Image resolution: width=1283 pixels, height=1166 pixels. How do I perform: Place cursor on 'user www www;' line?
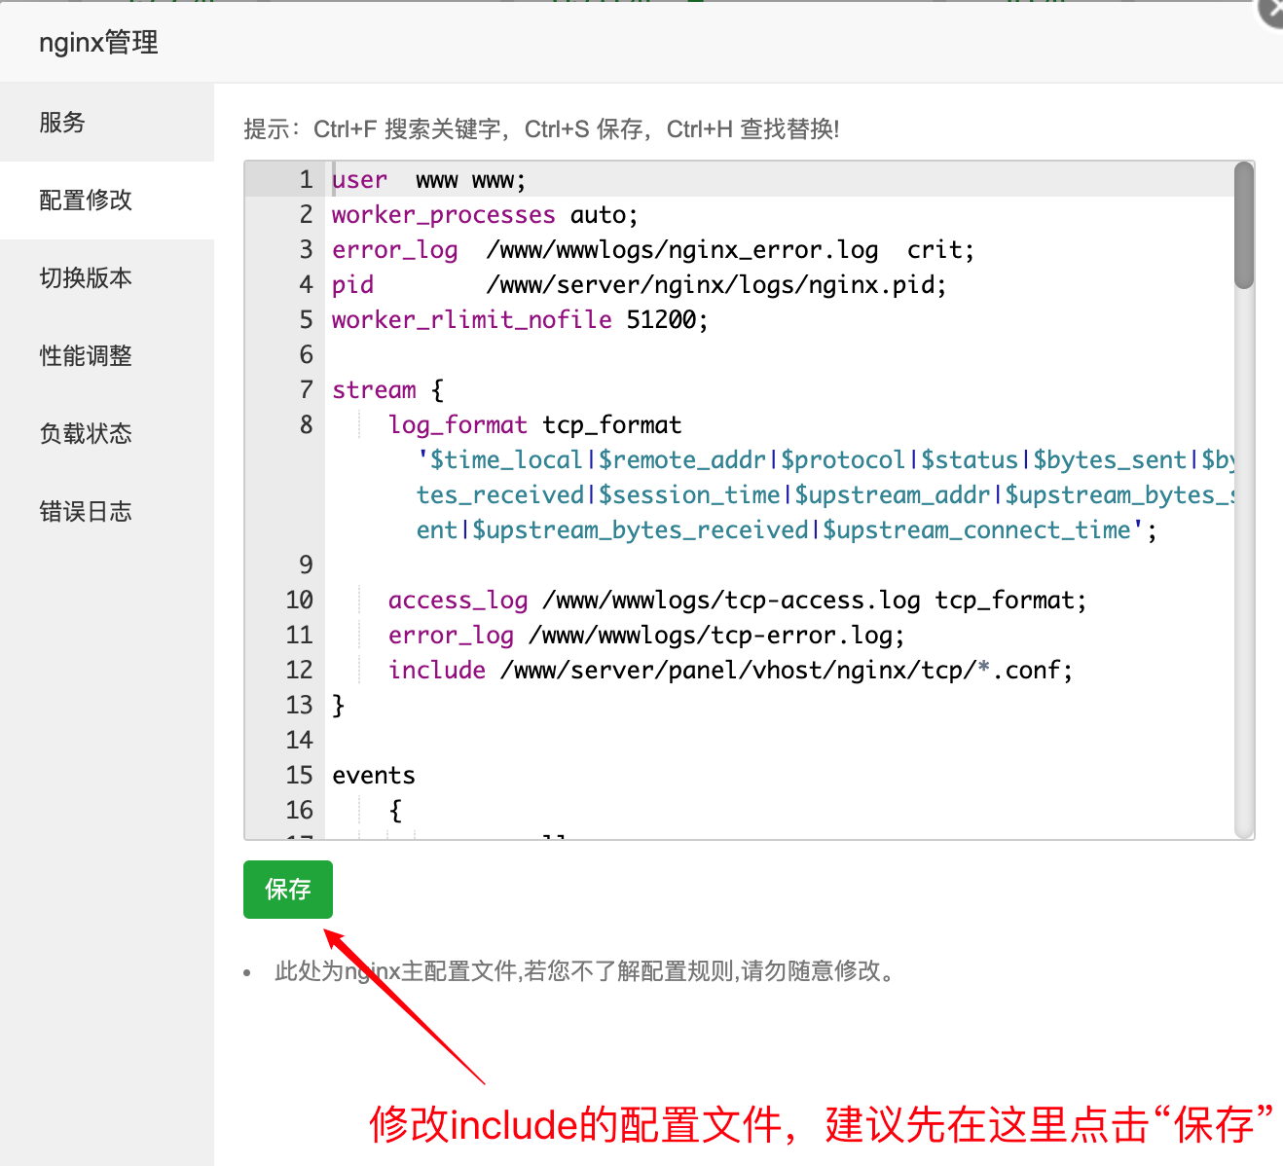pyautogui.click(x=428, y=181)
